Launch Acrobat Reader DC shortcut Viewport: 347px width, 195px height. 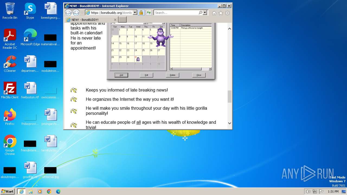pyautogui.click(x=10, y=39)
